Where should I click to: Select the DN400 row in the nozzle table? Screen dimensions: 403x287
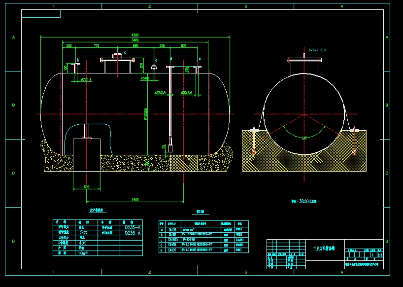[172, 239]
